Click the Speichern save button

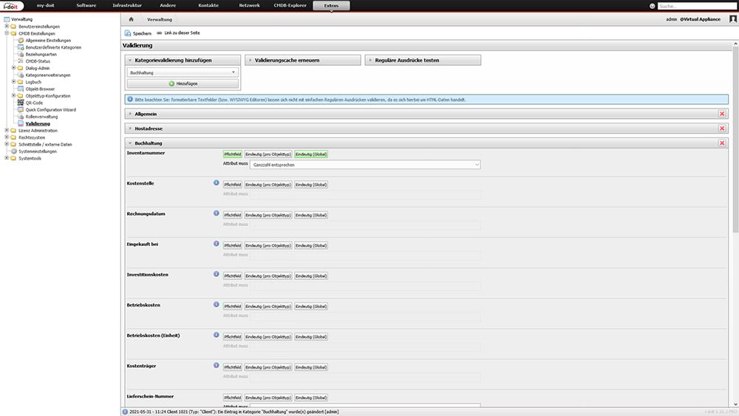(138, 33)
